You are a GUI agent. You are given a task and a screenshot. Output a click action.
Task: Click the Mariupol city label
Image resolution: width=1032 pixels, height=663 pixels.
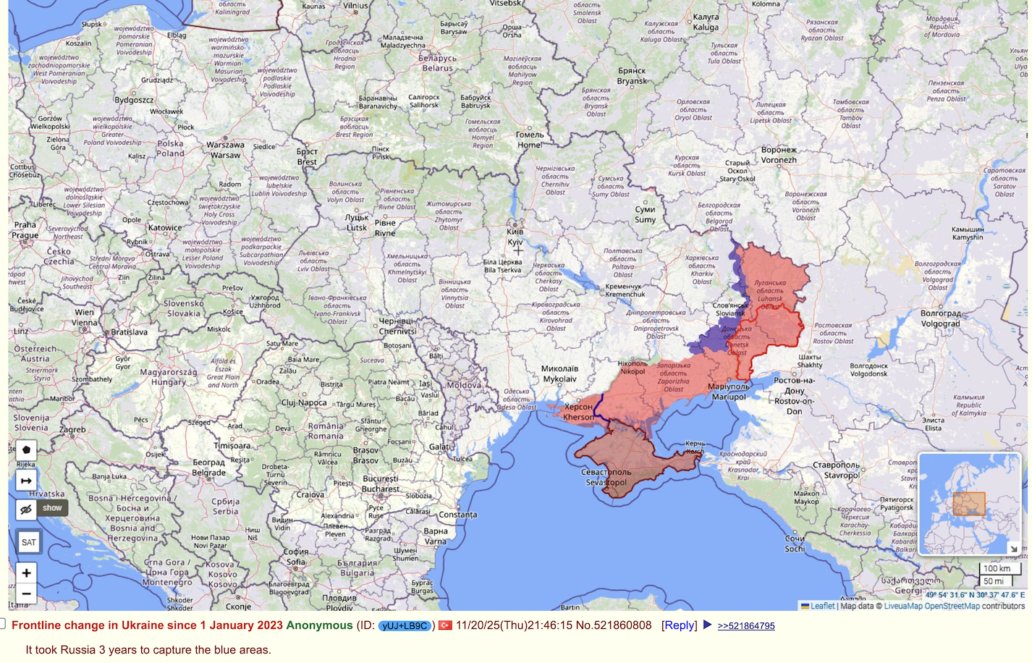click(729, 392)
